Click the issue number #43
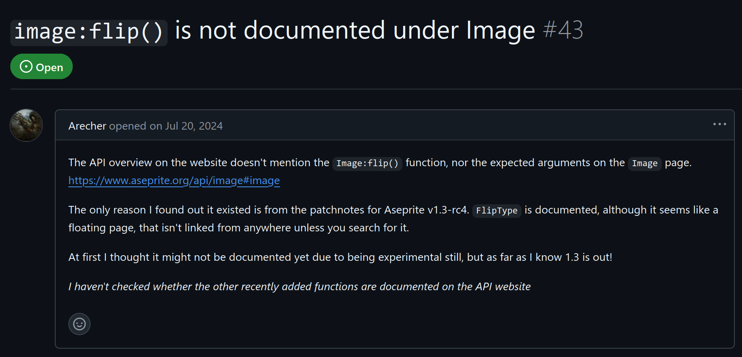Screen dimensions: 742x357 pyautogui.click(x=563, y=30)
